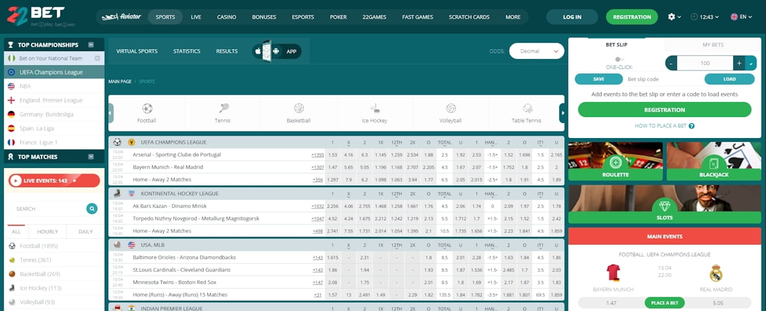Screen dimensions: 766x311
Task: Click the bet amount field showing 100
Action: (x=705, y=63)
